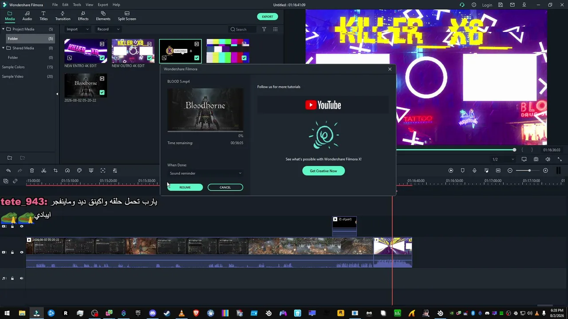
Task: Switch preview to fullscreen
Action: coord(560,159)
